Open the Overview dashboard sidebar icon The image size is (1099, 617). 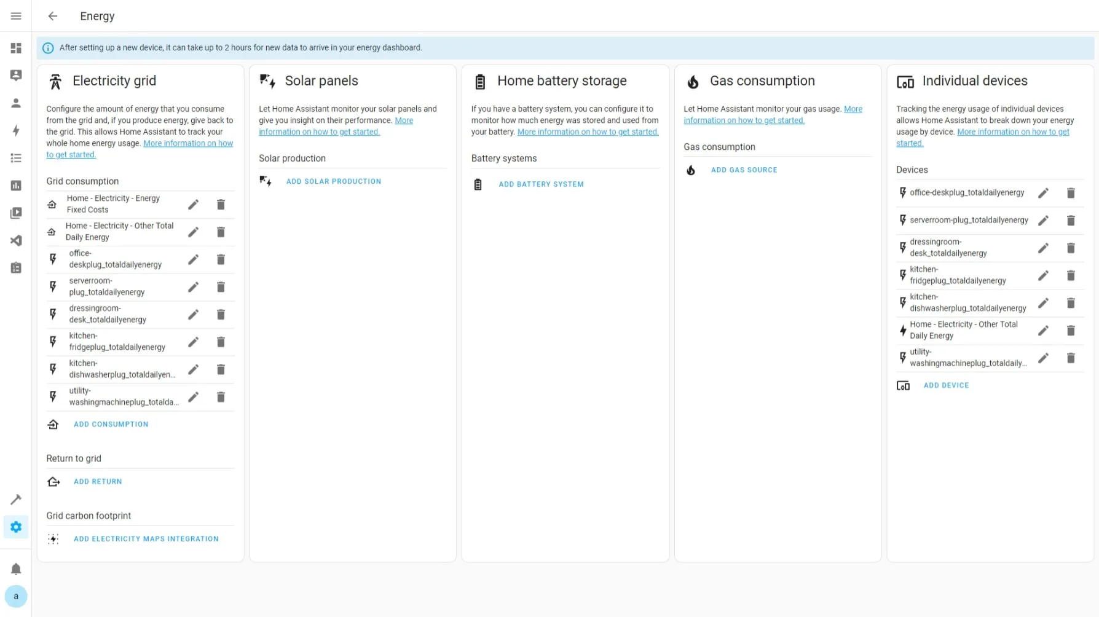click(16, 48)
